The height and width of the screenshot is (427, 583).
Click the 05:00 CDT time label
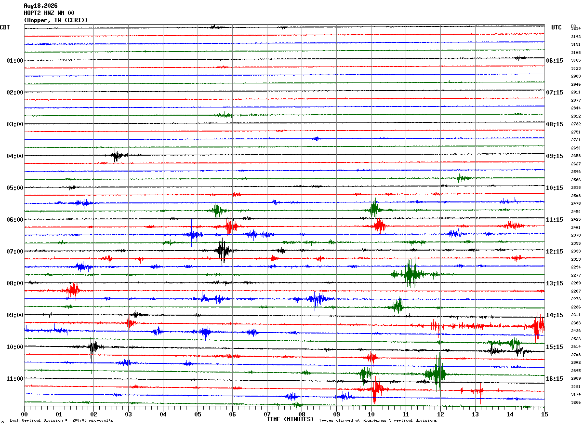coord(15,188)
